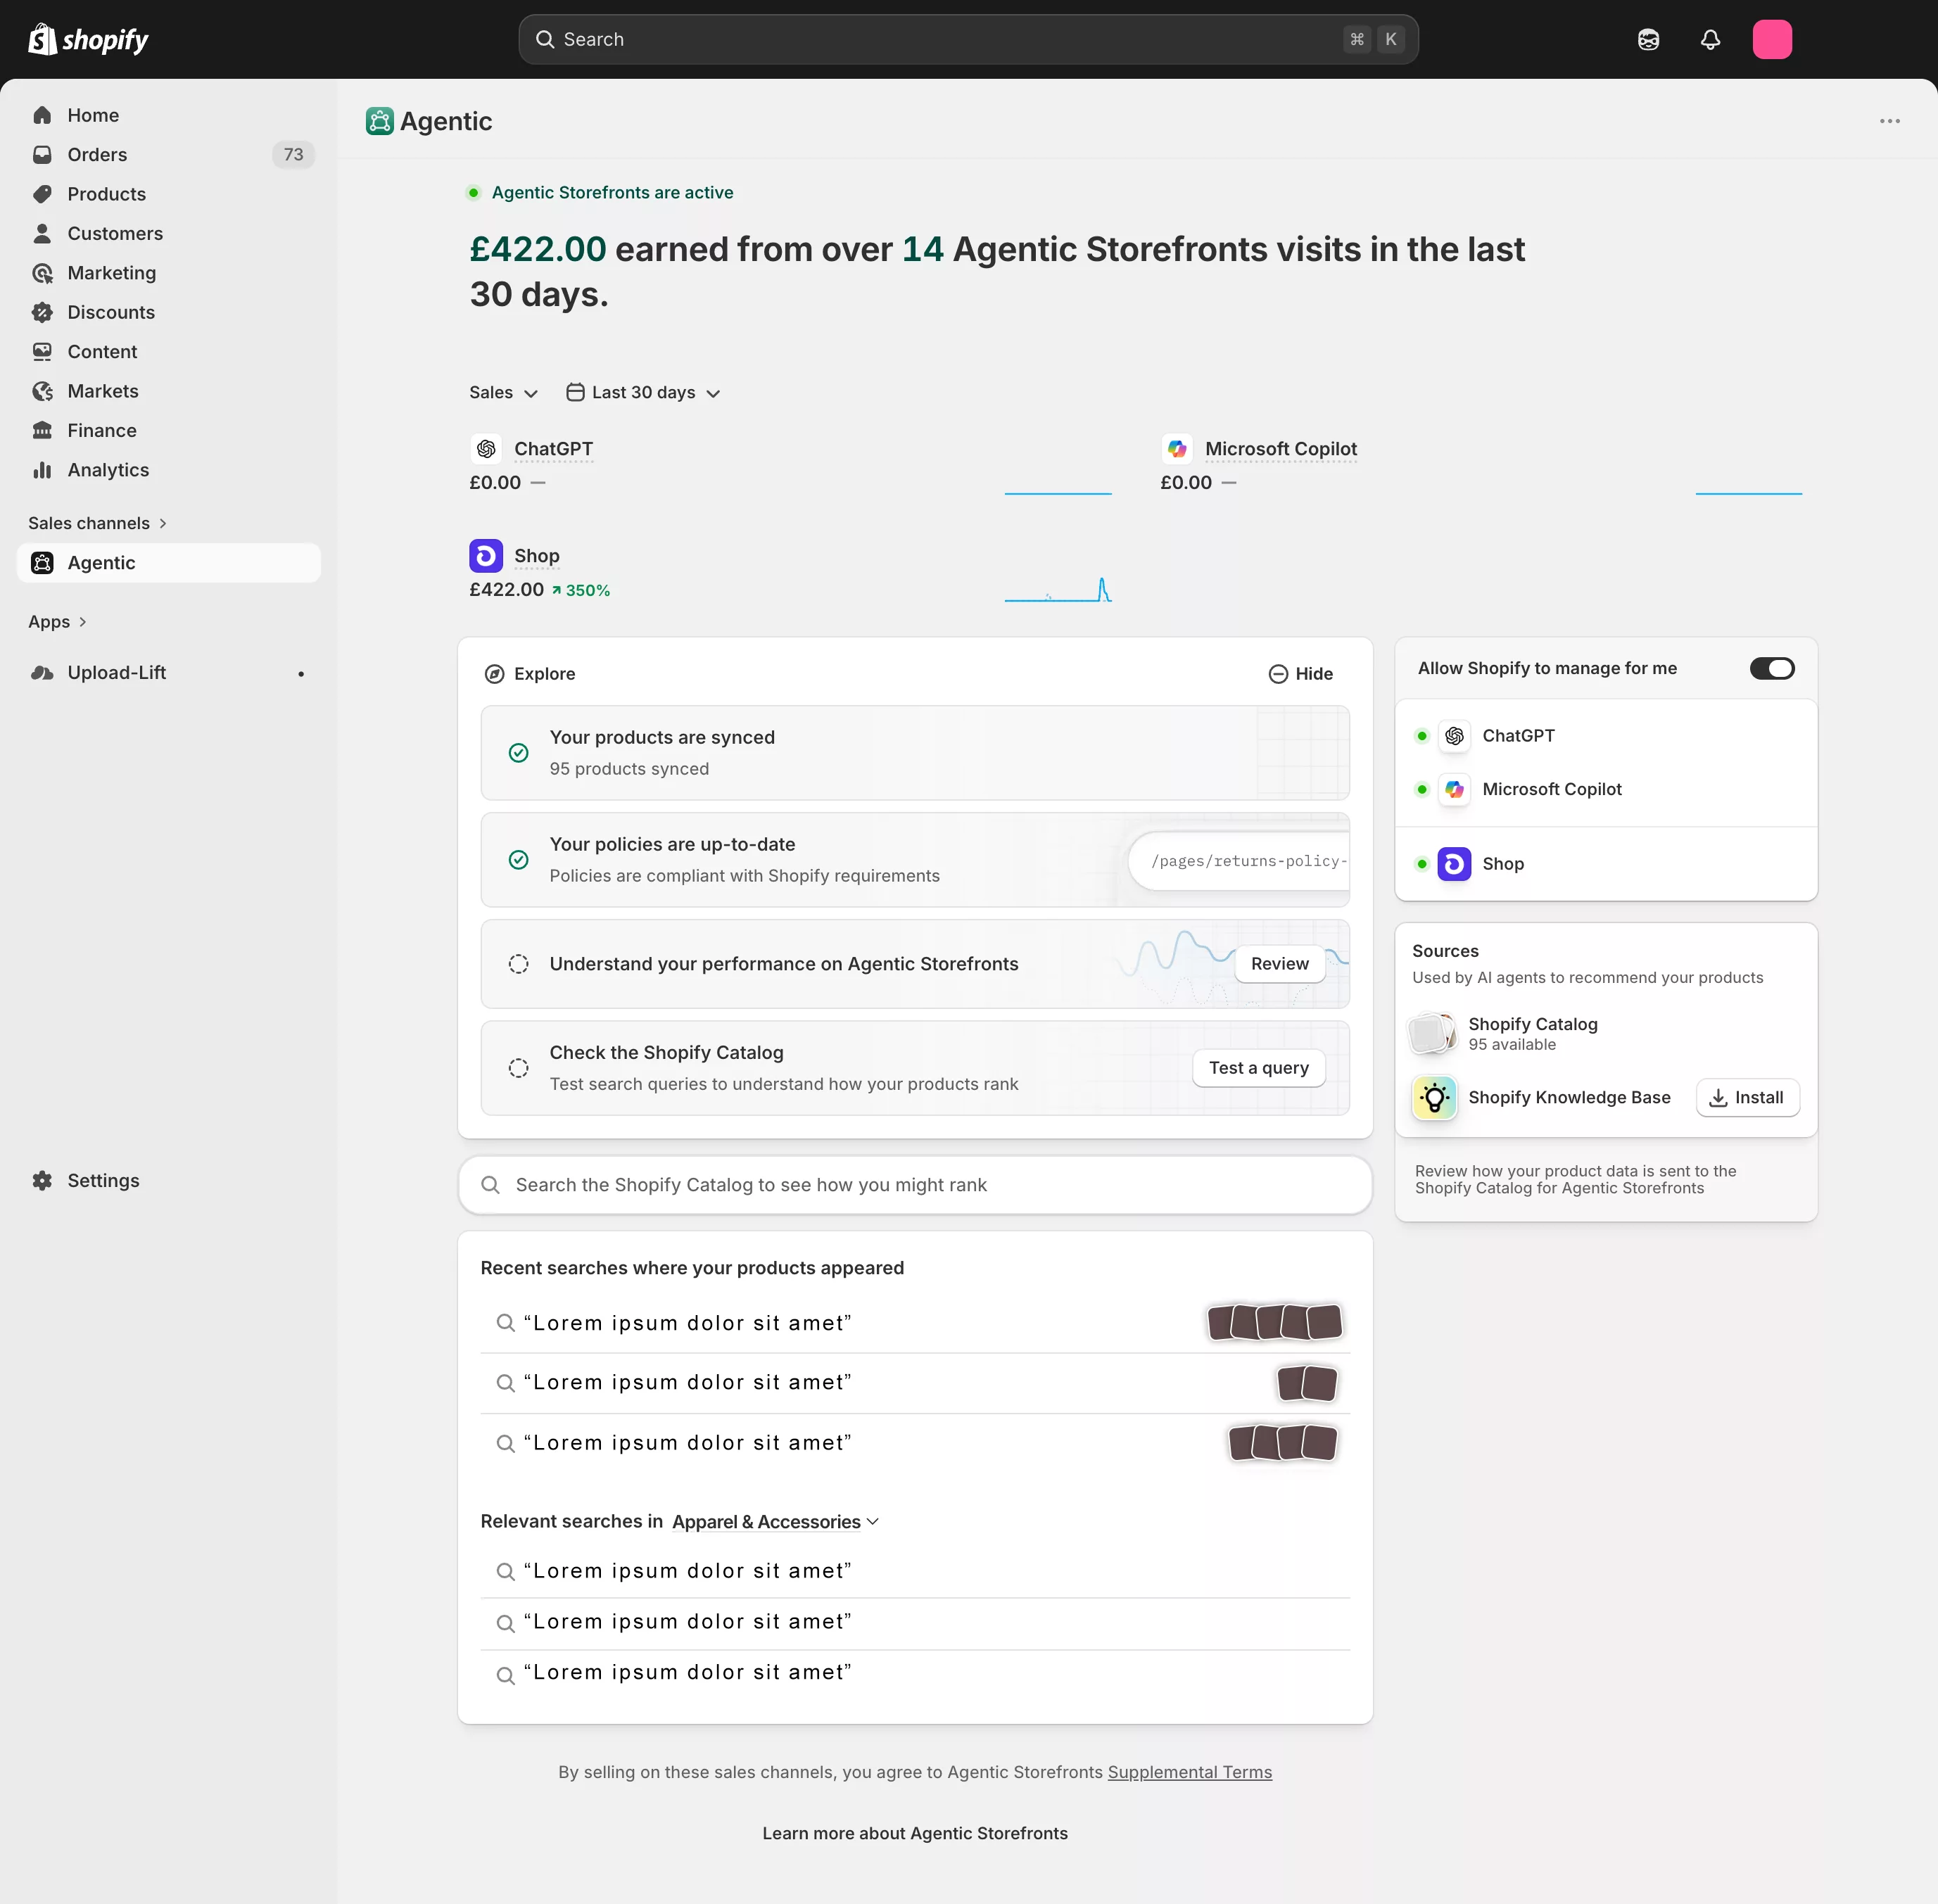This screenshot has width=1938, height=1904.
Task: Click the Microsoft Copilot icon in manage panel
Action: [1454, 789]
